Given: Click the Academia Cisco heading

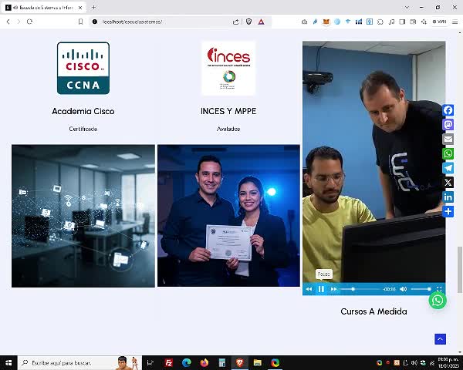Looking at the screenshot, I should (x=83, y=111).
